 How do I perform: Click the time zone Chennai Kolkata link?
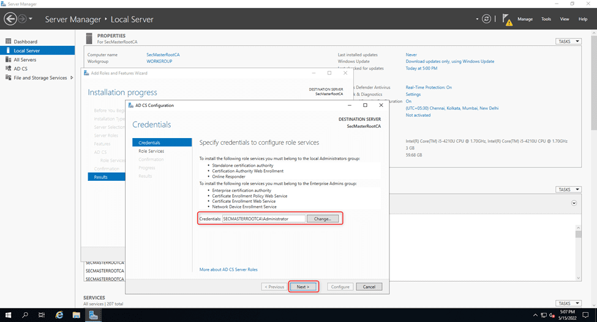(452, 108)
